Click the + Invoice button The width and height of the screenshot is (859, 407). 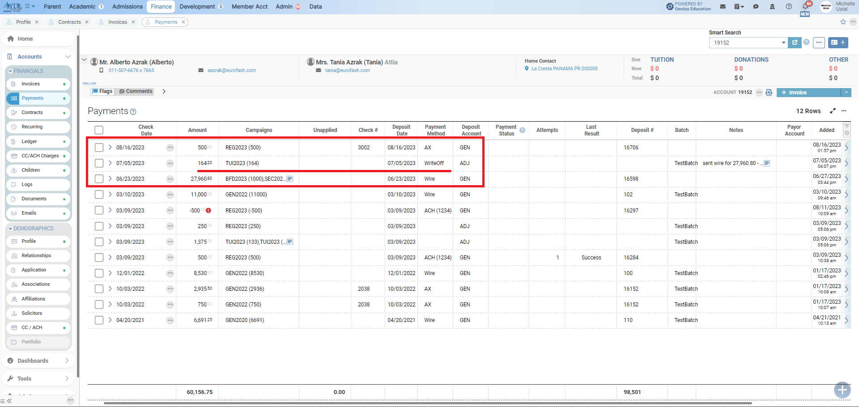point(809,93)
